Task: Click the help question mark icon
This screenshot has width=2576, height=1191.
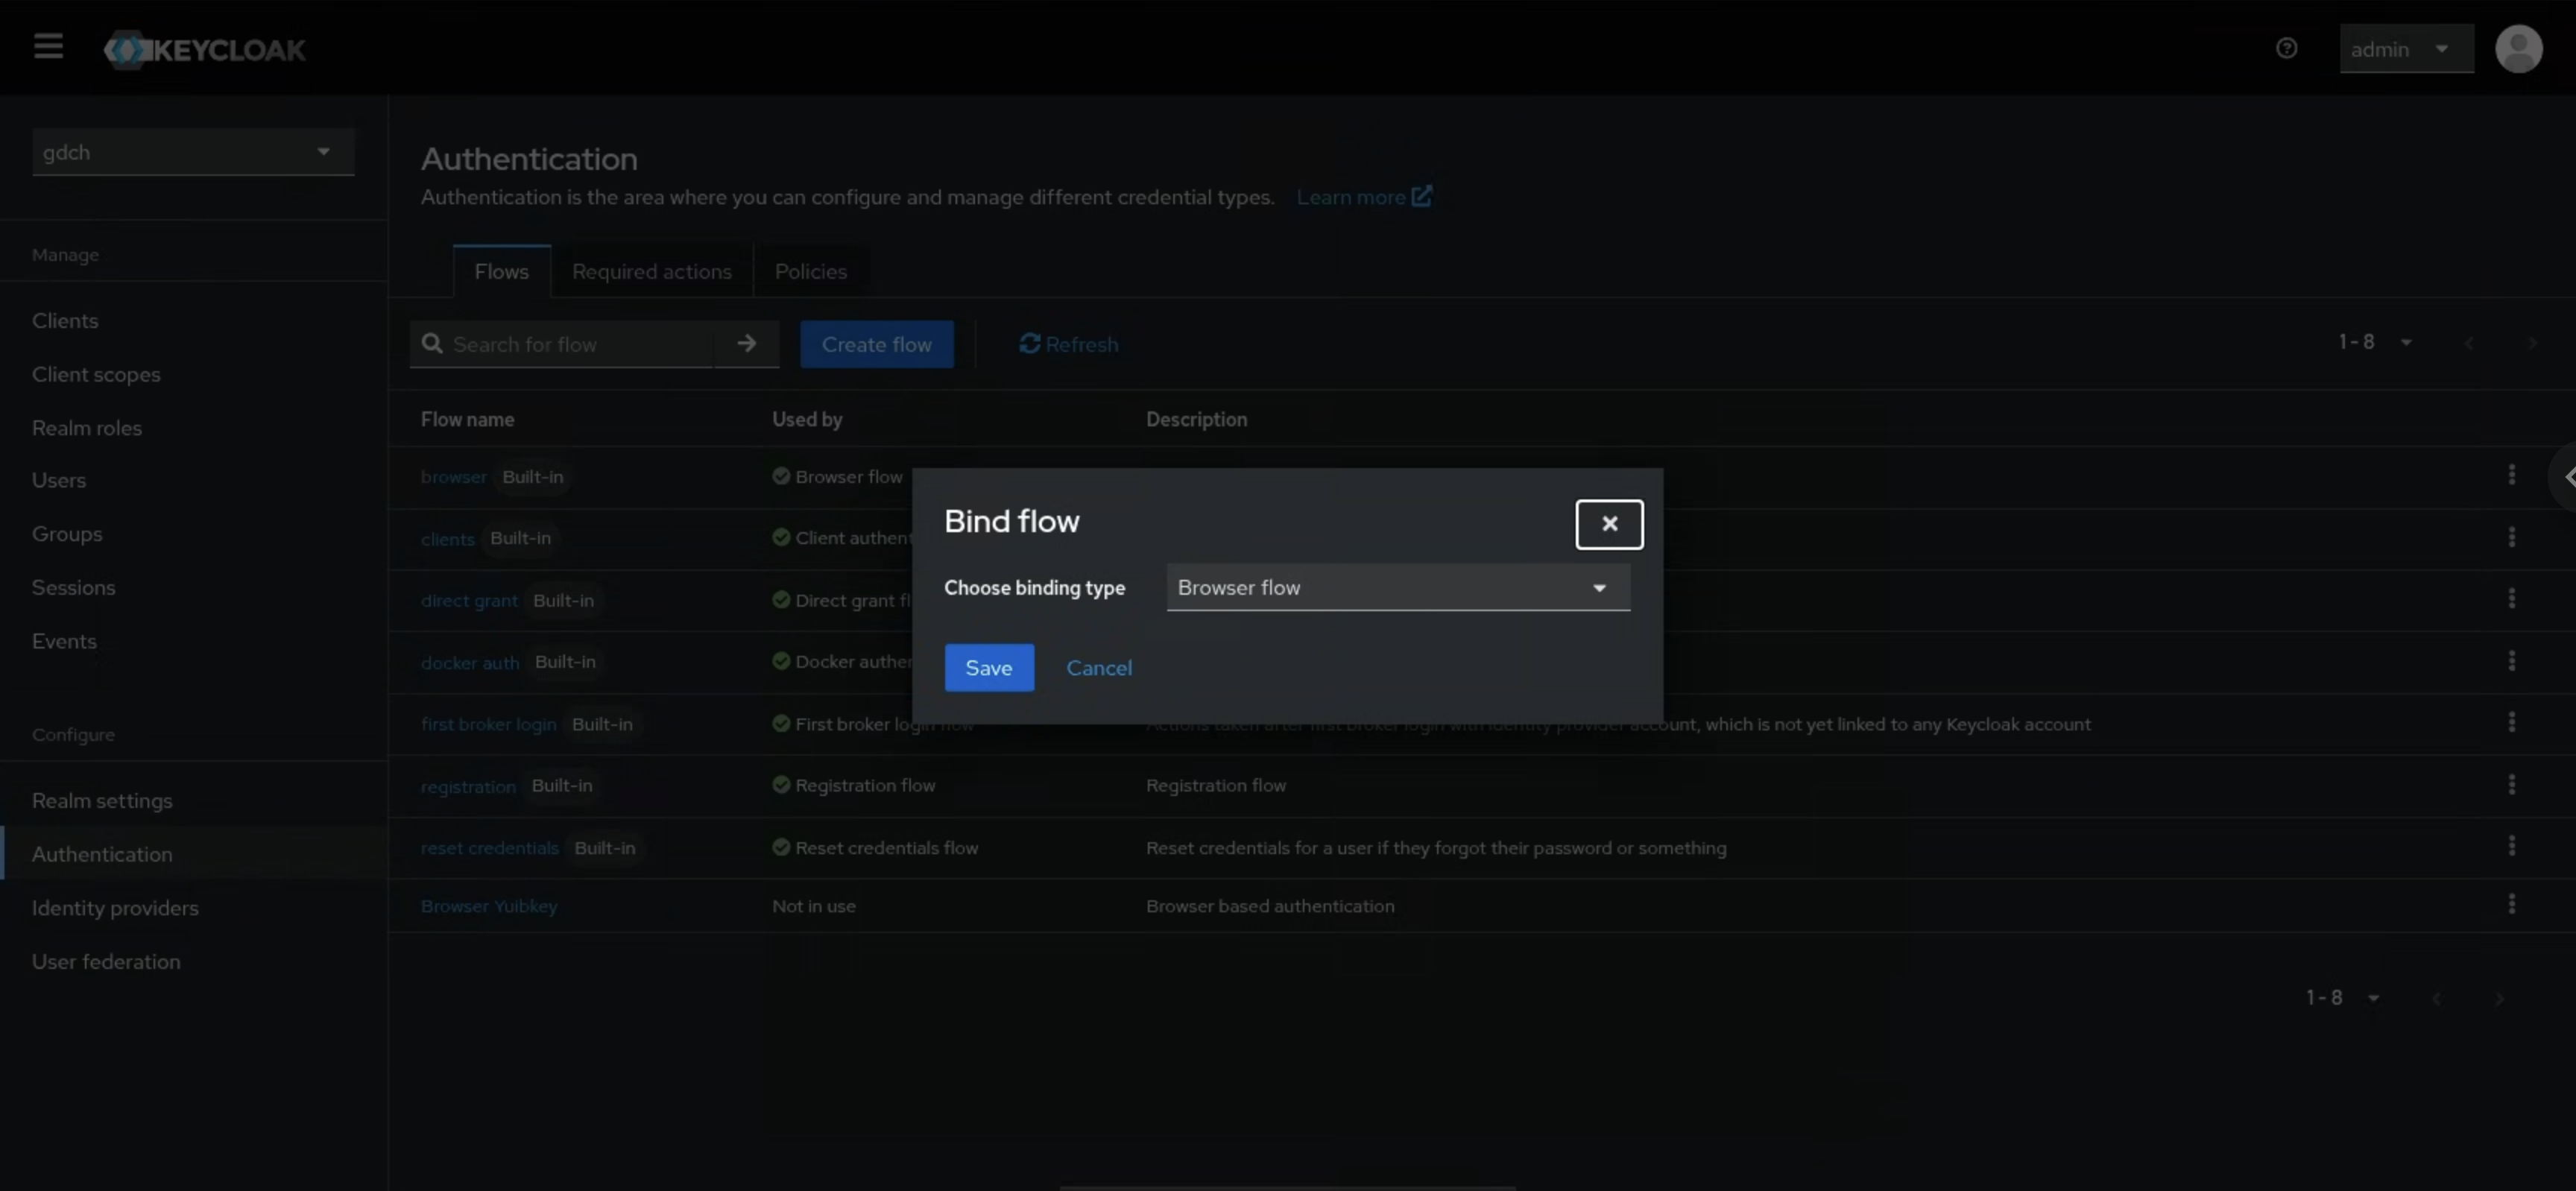Action: coord(2286,48)
